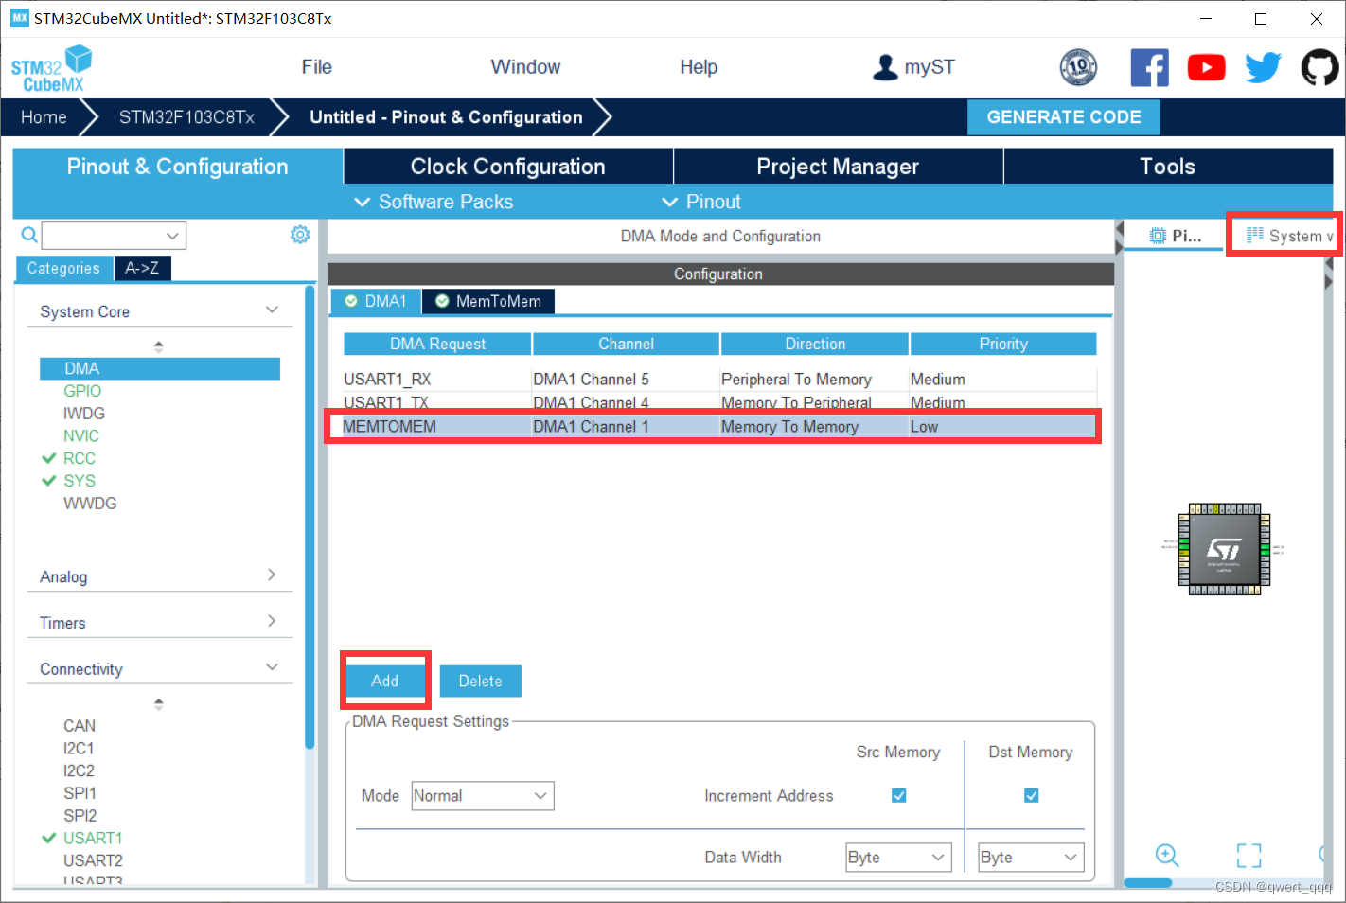Open the categories settings gear icon
The image size is (1346, 903).
click(300, 235)
